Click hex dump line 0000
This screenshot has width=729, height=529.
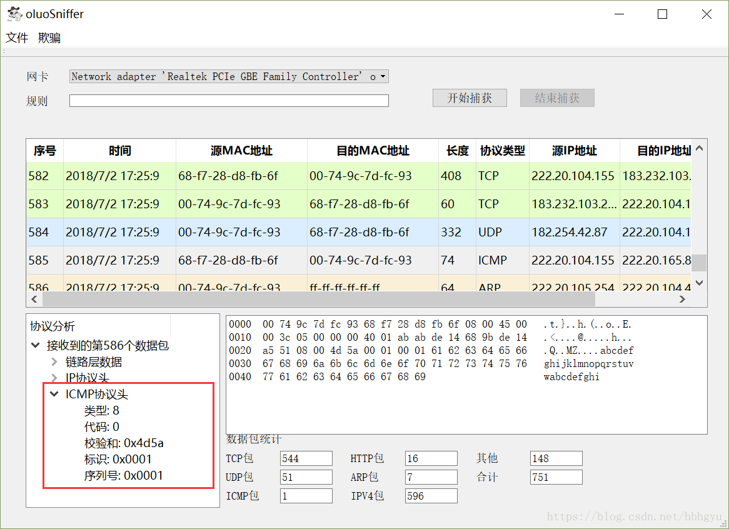430,324
